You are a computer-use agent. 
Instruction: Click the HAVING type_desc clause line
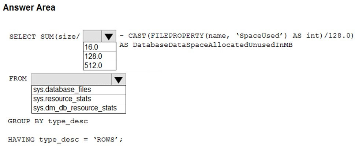click(65, 140)
